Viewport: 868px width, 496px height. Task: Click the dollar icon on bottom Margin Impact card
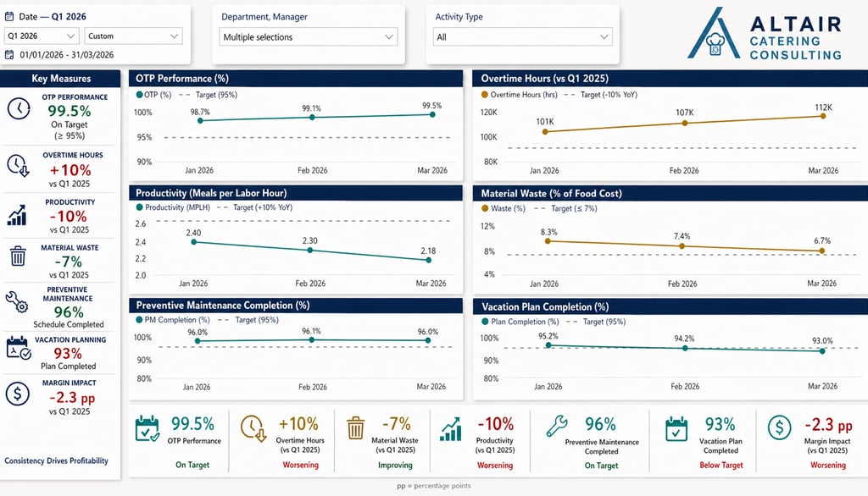pos(780,427)
